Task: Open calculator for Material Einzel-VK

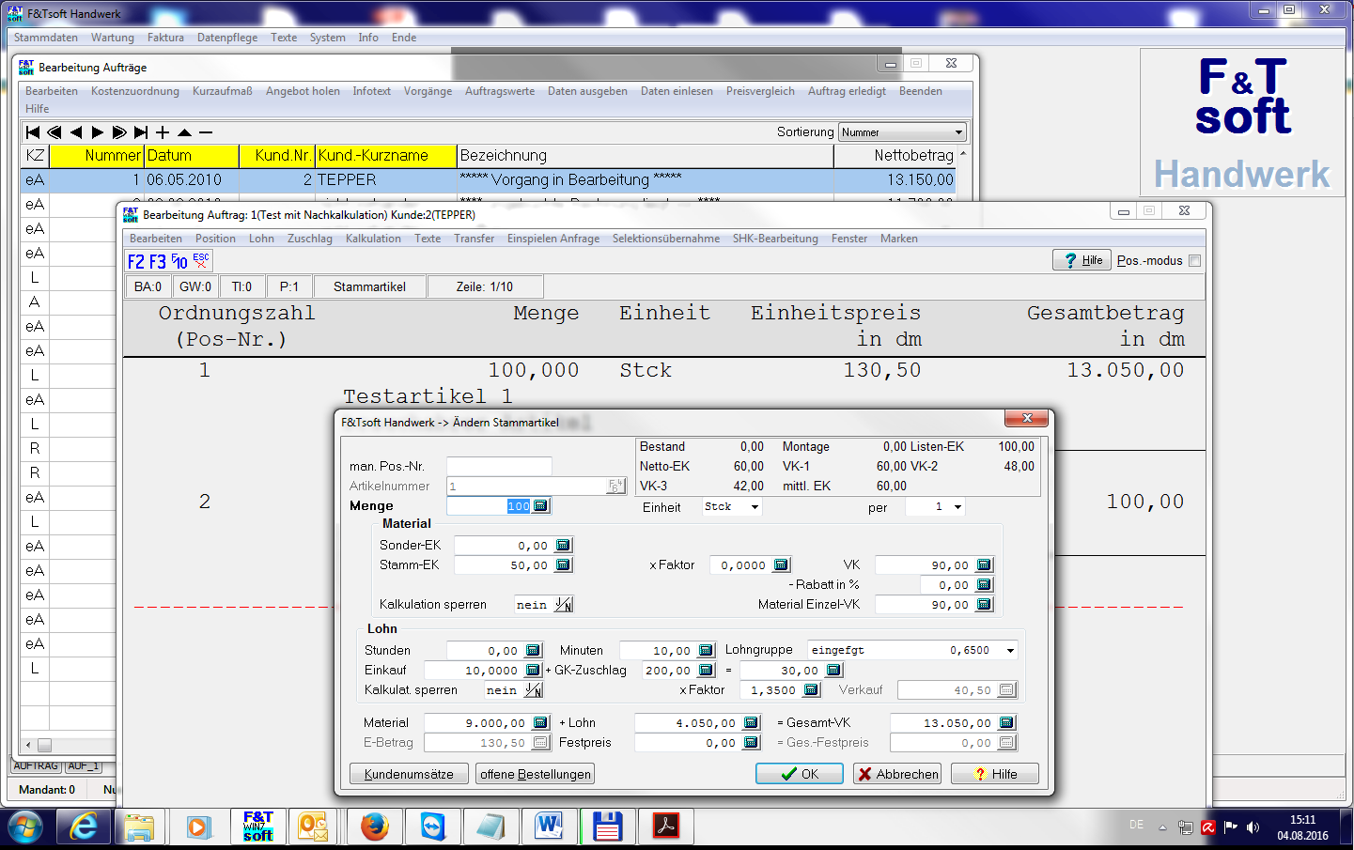Action: click(x=984, y=605)
